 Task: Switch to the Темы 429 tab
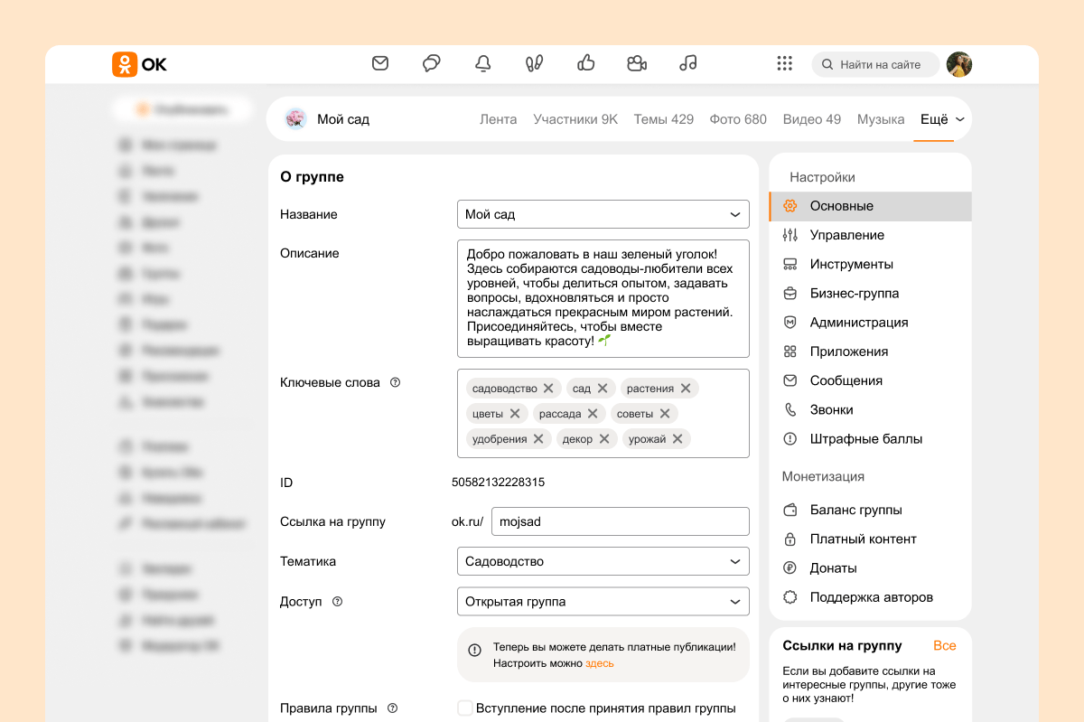tap(664, 119)
